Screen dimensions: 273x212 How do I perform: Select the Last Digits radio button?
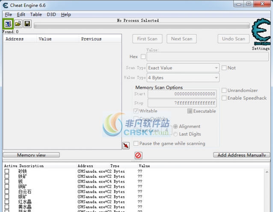coord(175,134)
